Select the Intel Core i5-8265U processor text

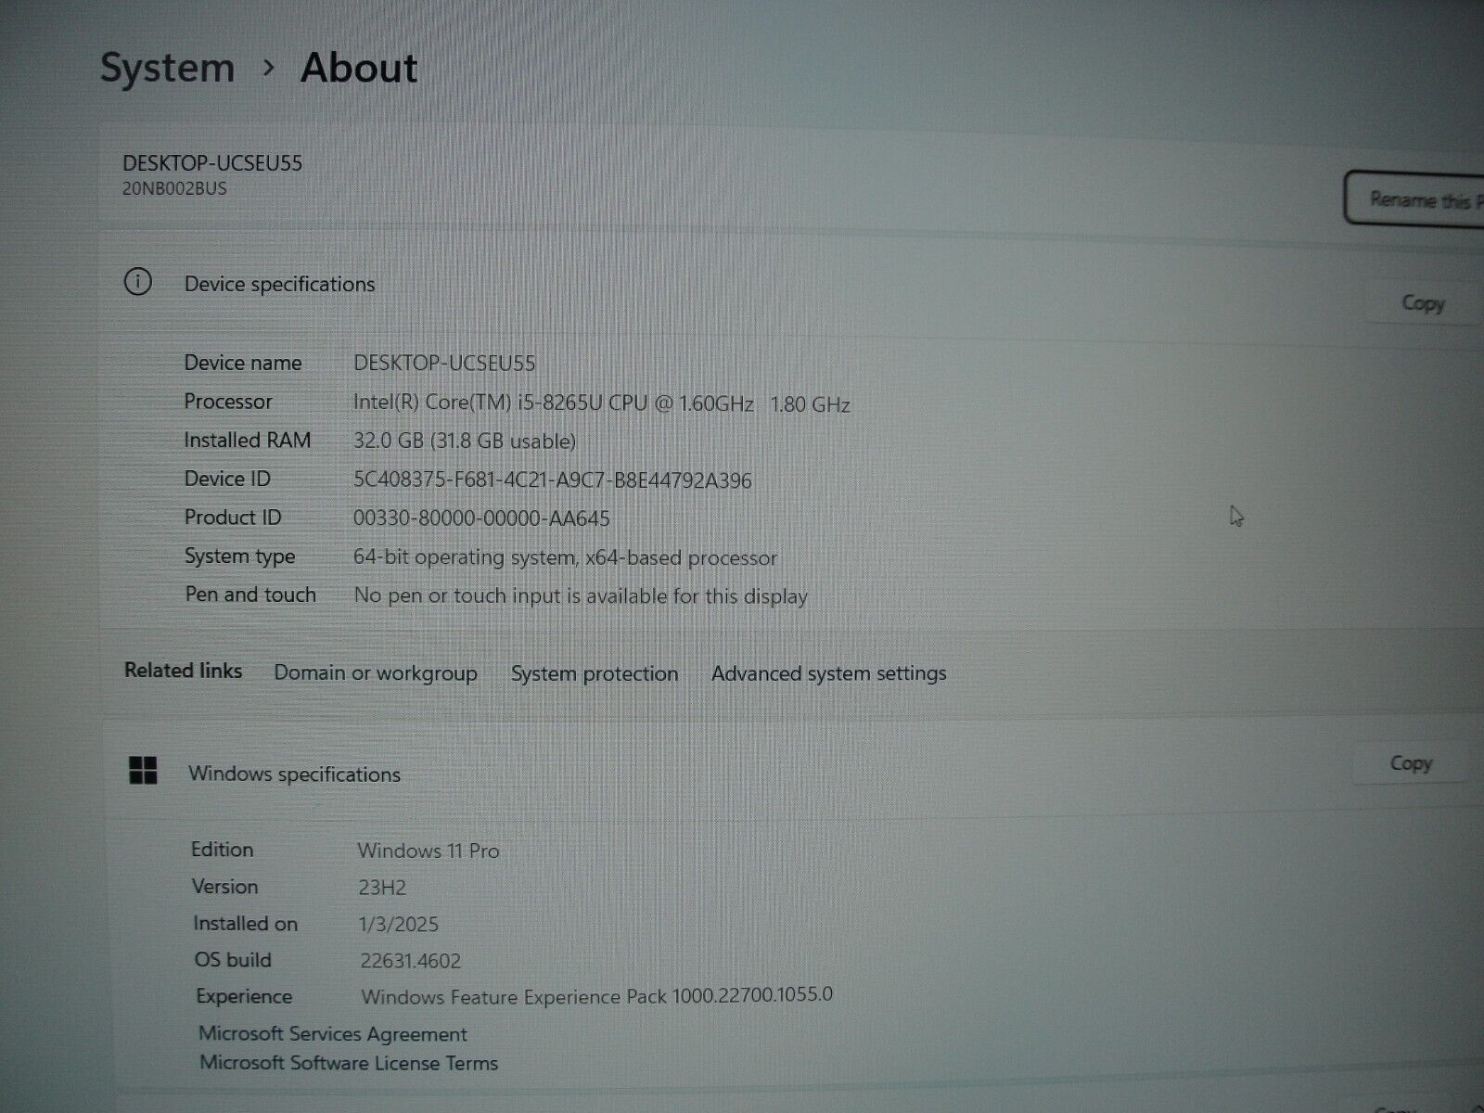(601, 403)
